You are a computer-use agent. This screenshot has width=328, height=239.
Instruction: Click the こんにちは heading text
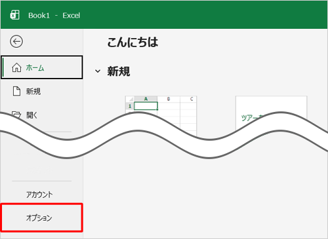133,42
